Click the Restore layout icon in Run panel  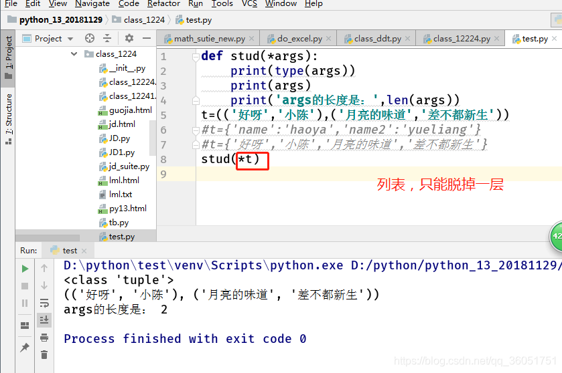coord(25,325)
